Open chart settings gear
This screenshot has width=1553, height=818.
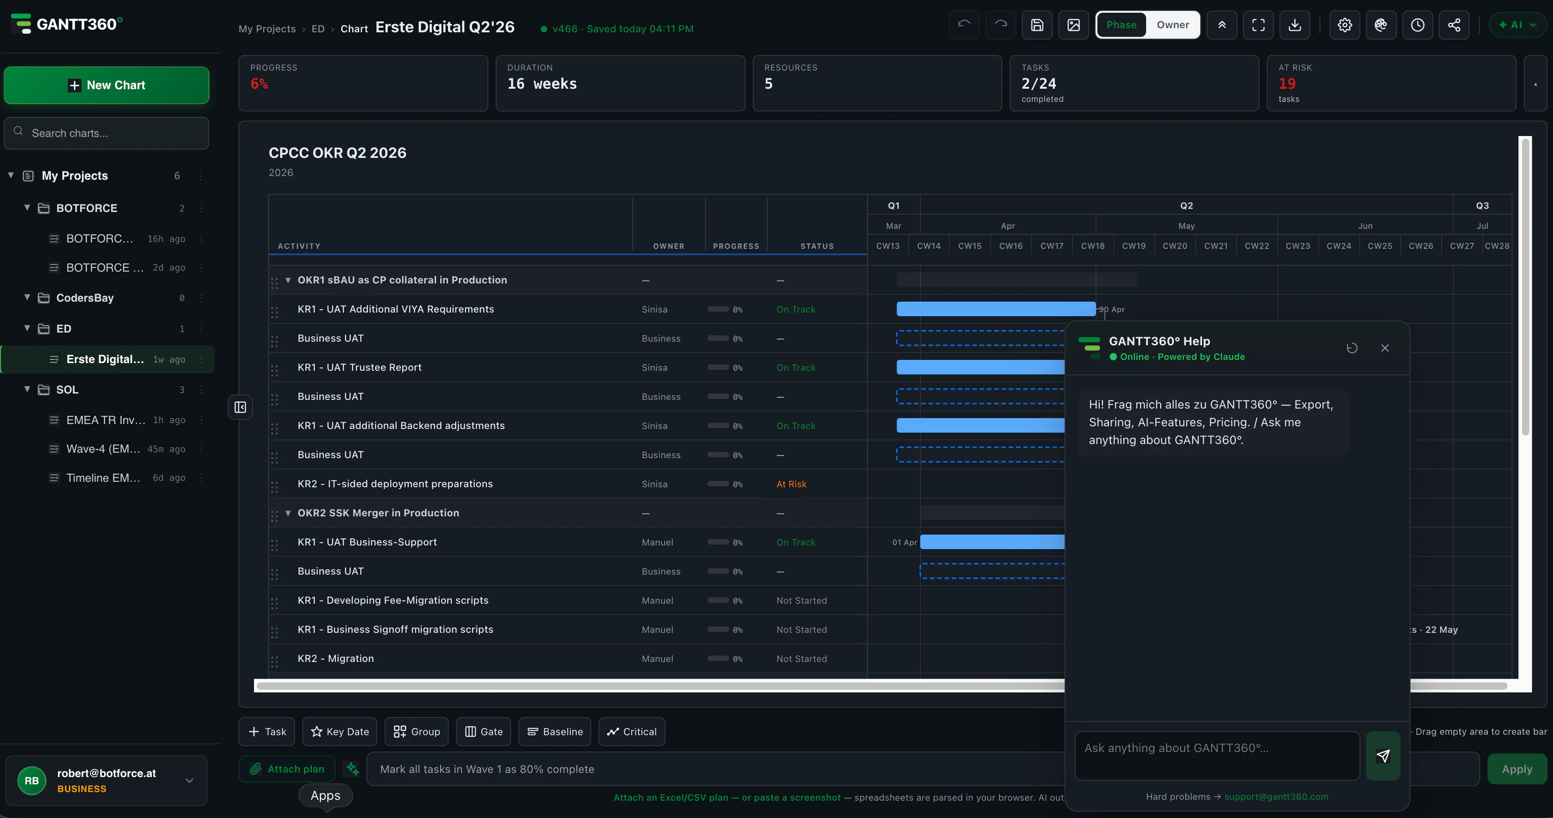point(1345,25)
